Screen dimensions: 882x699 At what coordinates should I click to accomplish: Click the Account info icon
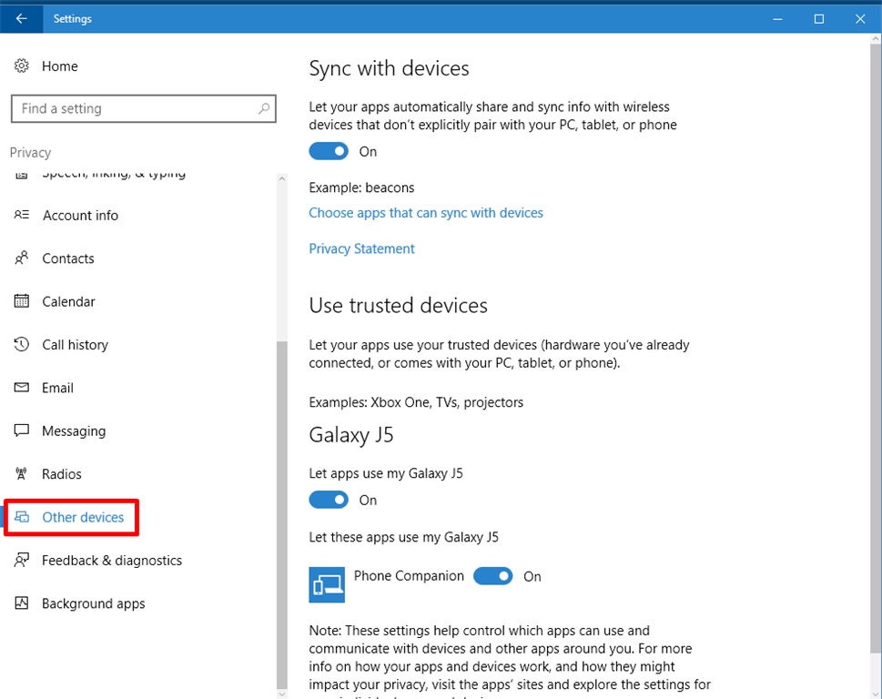(x=22, y=216)
